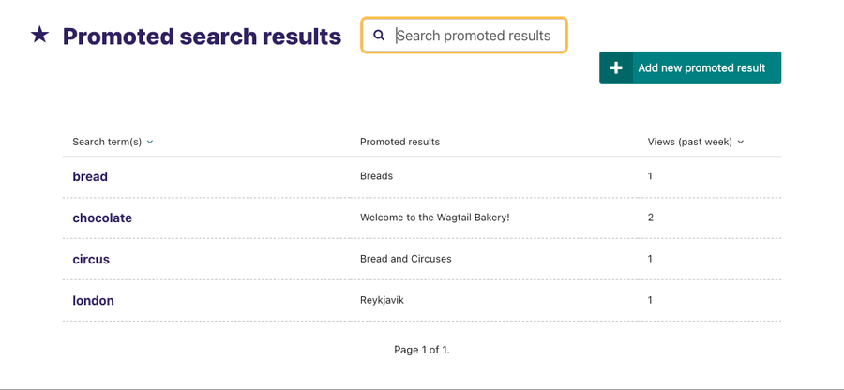Click the Search term(s) column header
The height and width of the screenshot is (390, 844).
[107, 142]
